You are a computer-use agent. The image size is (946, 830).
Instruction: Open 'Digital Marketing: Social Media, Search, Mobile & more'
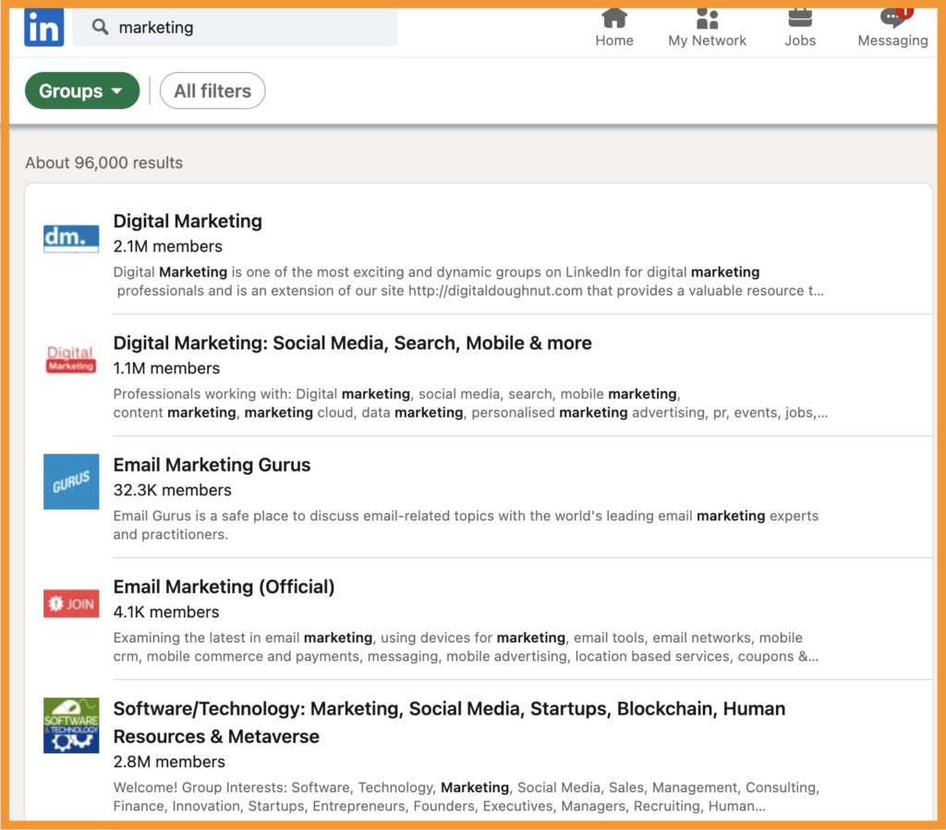pyautogui.click(x=352, y=343)
